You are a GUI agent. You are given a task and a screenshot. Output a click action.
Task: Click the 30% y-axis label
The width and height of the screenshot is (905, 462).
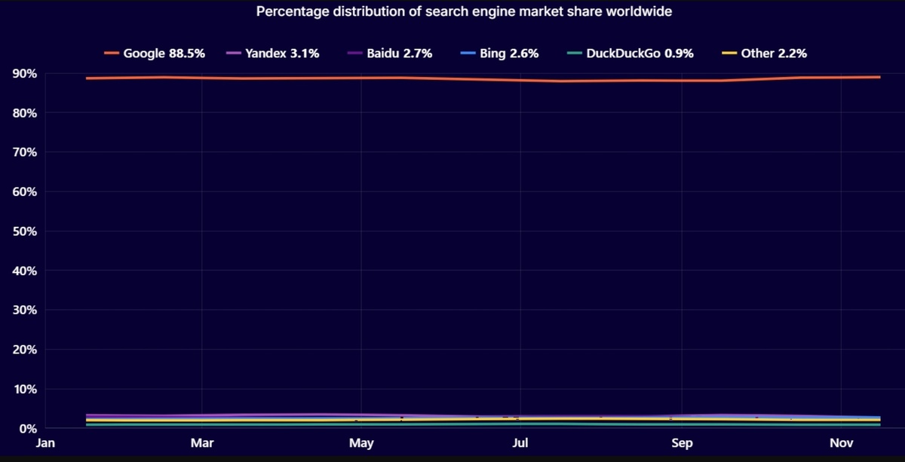tap(23, 311)
